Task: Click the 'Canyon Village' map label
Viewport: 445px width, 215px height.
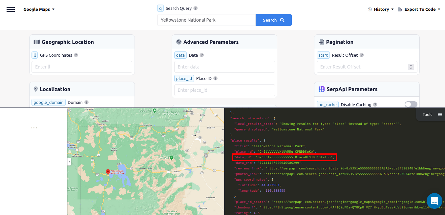Action: click(x=114, y=149)
